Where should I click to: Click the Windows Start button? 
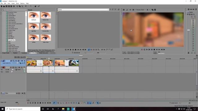coord(2,109)
